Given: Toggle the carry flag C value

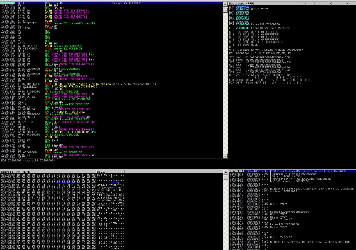Looking at the screenshot, I should click(233, 32).
